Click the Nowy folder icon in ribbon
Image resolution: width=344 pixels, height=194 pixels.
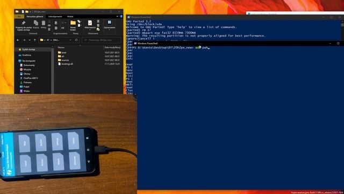[73, 23]
